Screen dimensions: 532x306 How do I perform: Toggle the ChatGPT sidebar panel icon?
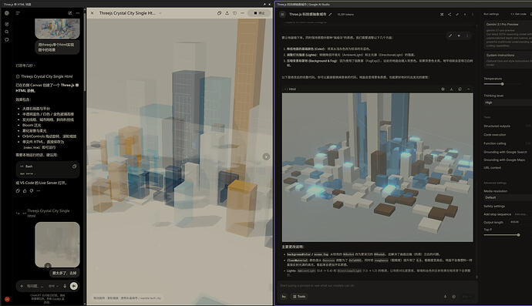point(18,13)
